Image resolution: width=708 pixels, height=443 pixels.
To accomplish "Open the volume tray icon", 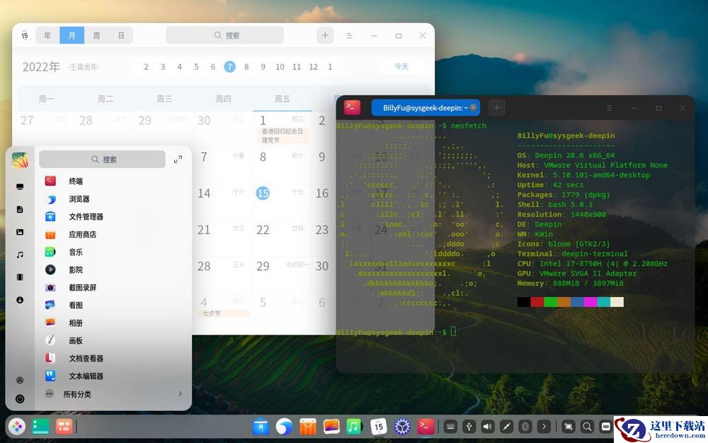I will coord(488,426).
